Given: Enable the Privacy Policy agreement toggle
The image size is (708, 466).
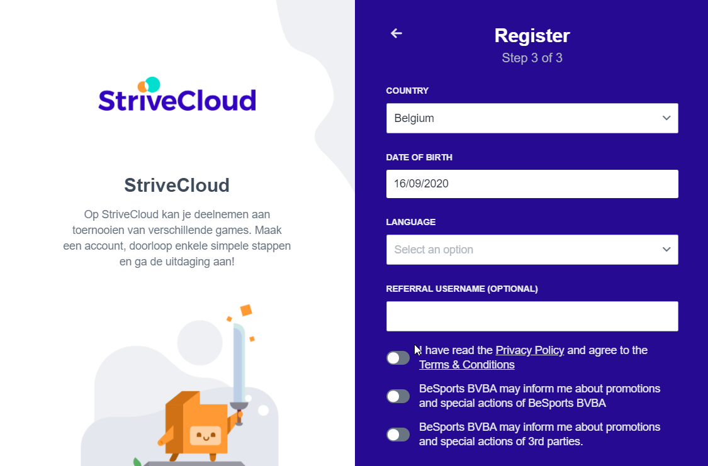Looking at the screenshot, I should point(398,358).
